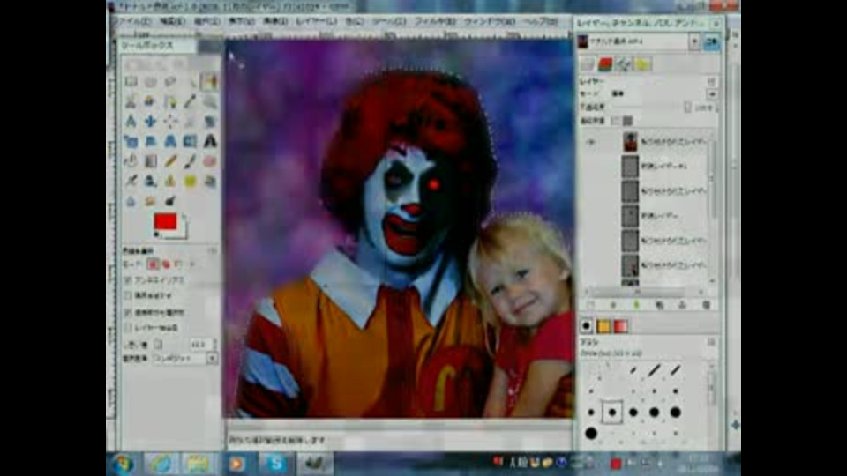
Task: Open the Filters menu
Action: click(435, 21)
